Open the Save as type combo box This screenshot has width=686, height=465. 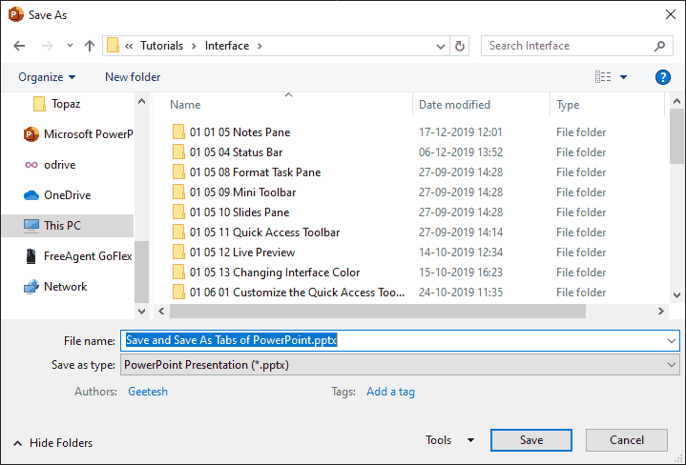coord(400,365)
